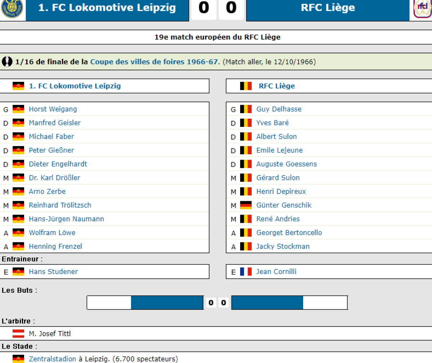Click the German flag next to Günter Genschik

point(246,205)
